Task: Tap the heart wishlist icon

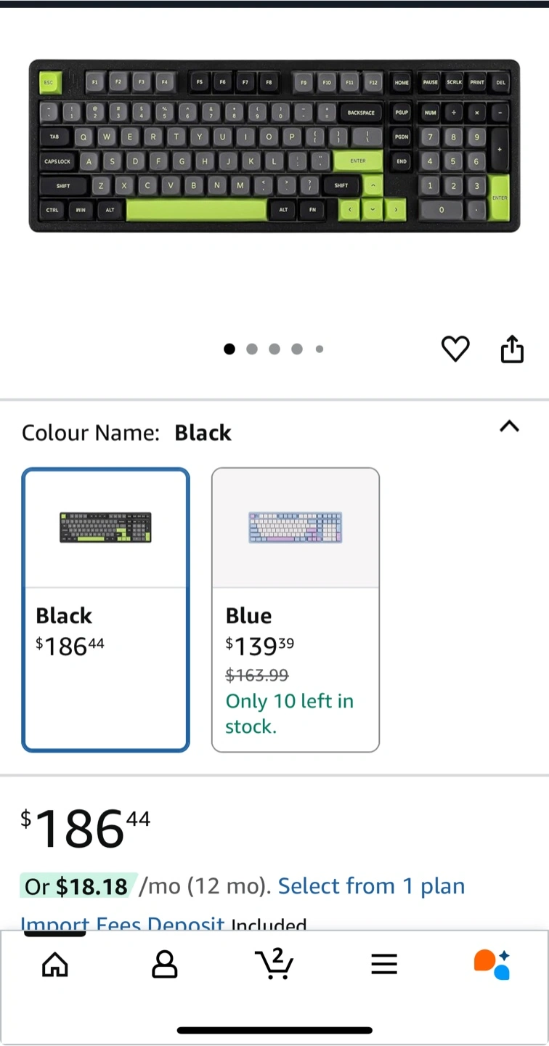Action: click(455, 349)
